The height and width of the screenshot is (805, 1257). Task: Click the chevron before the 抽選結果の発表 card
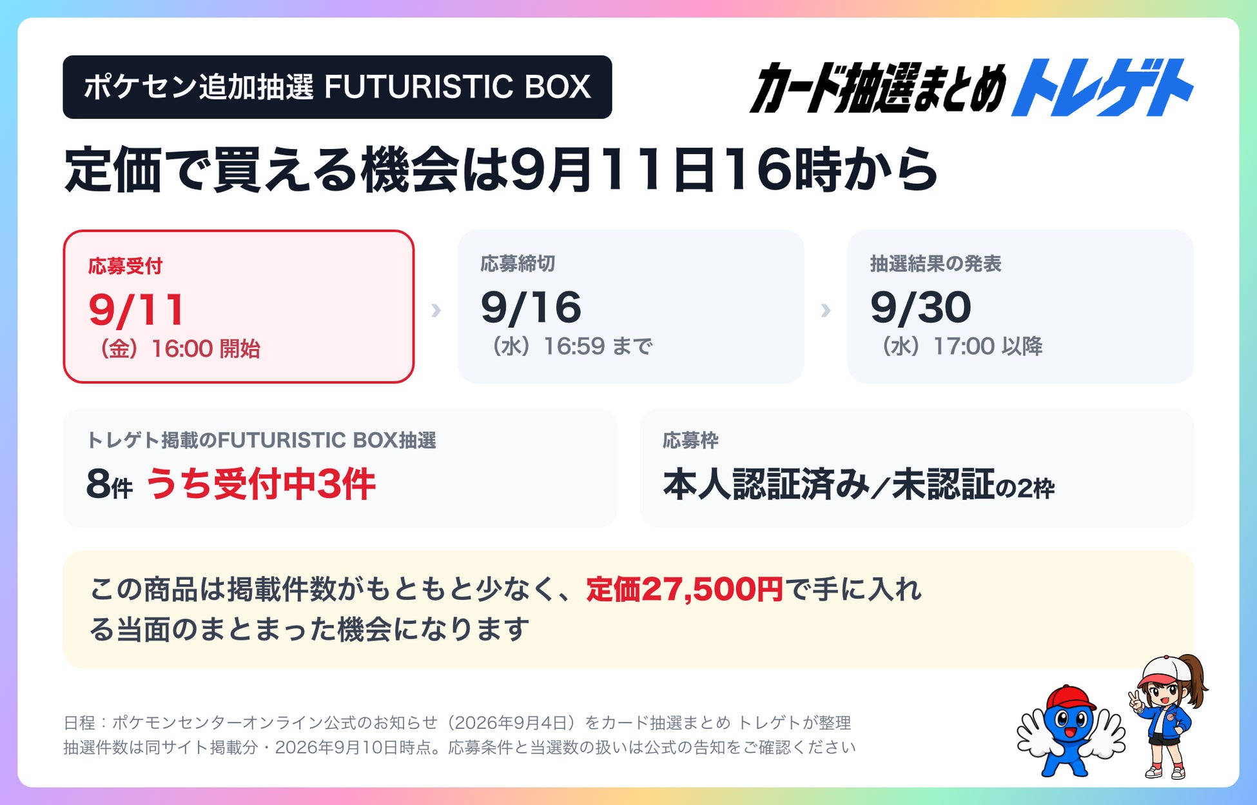tap(825, 310)
